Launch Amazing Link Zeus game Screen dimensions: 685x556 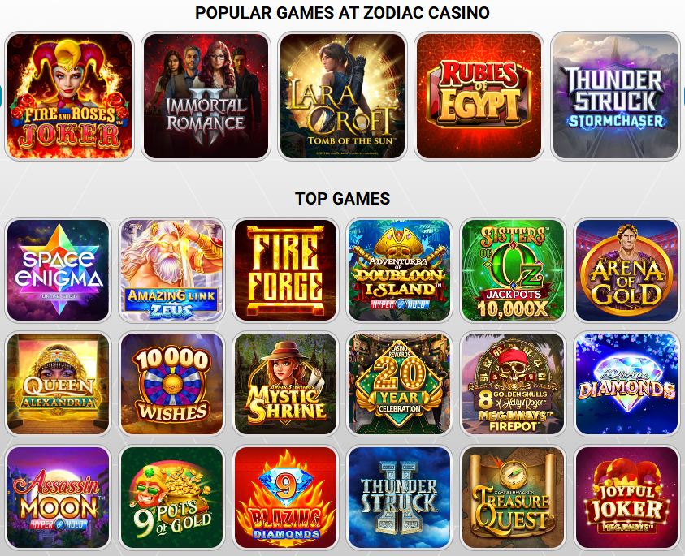171,270
